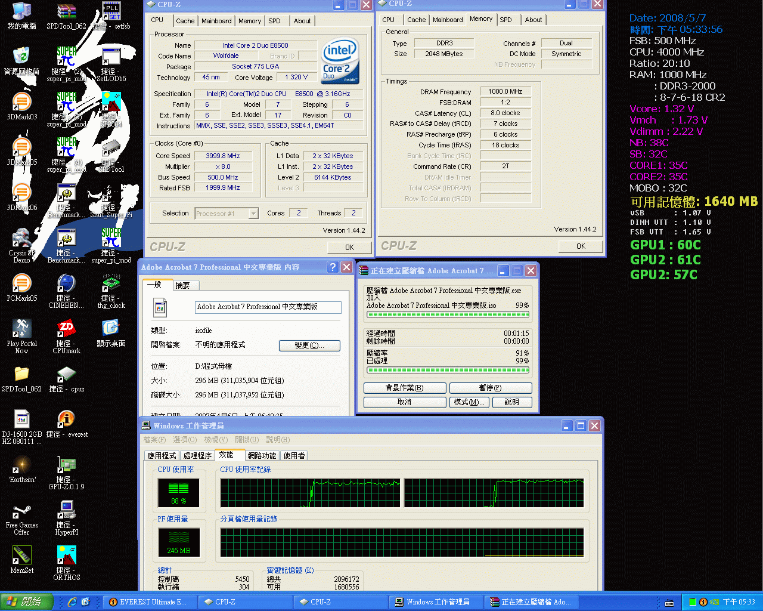Click the file name field in properties dialog
Image resolution: width=763 pixels, height=611 pixels.
coord(268,307)
